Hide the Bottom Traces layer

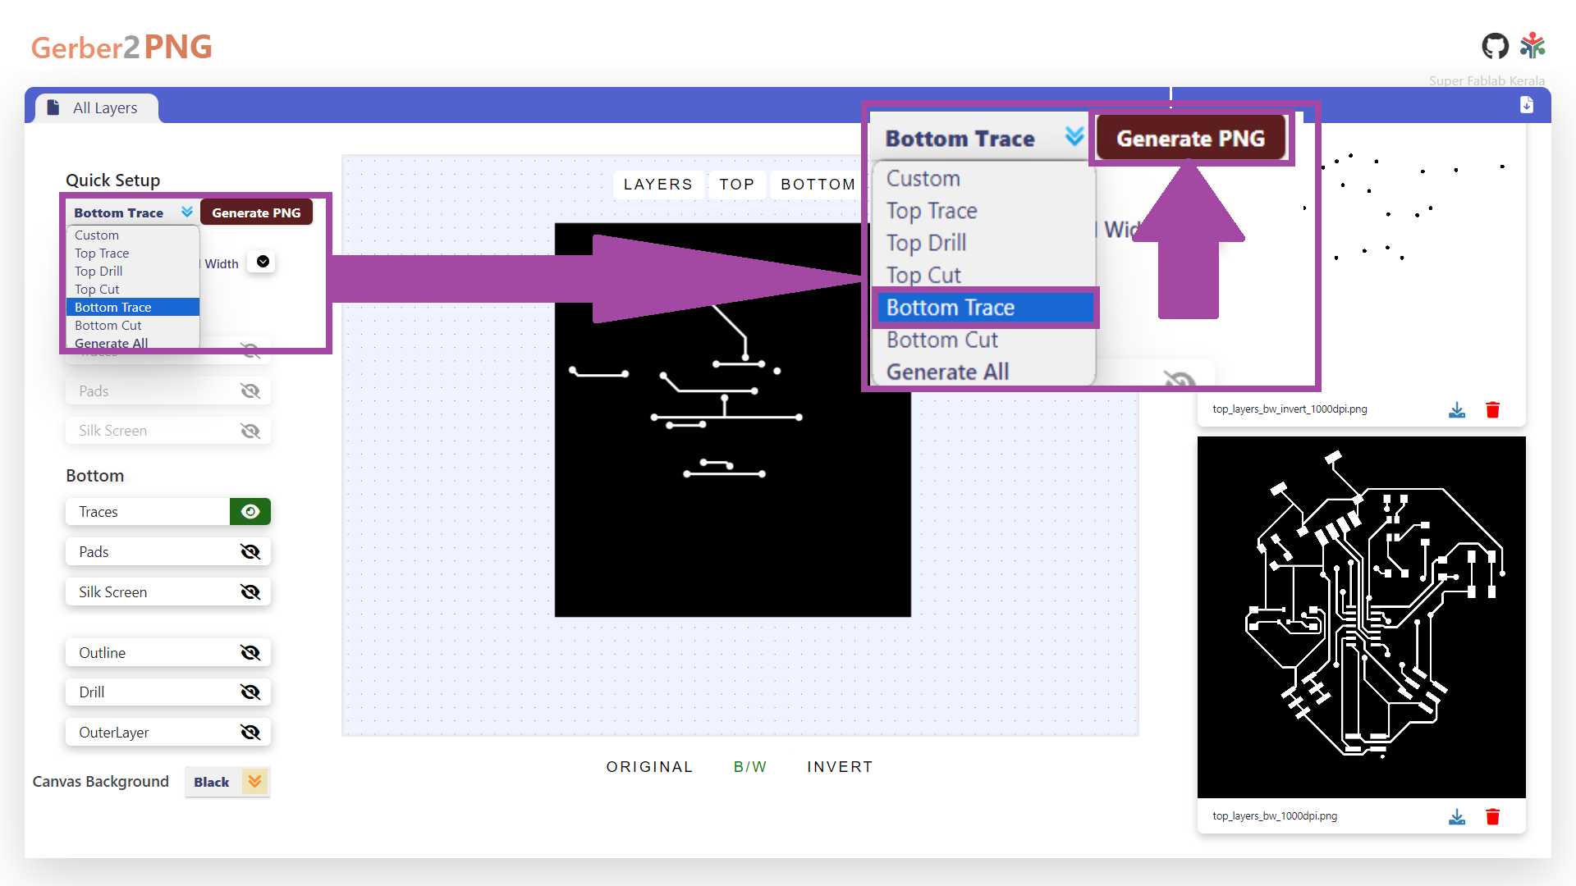250,512
